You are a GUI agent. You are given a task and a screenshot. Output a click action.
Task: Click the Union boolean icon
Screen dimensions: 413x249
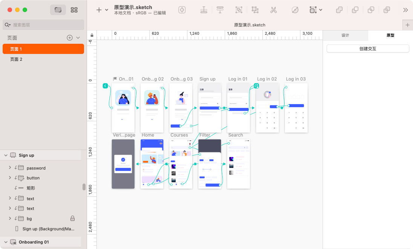[339, 10]
